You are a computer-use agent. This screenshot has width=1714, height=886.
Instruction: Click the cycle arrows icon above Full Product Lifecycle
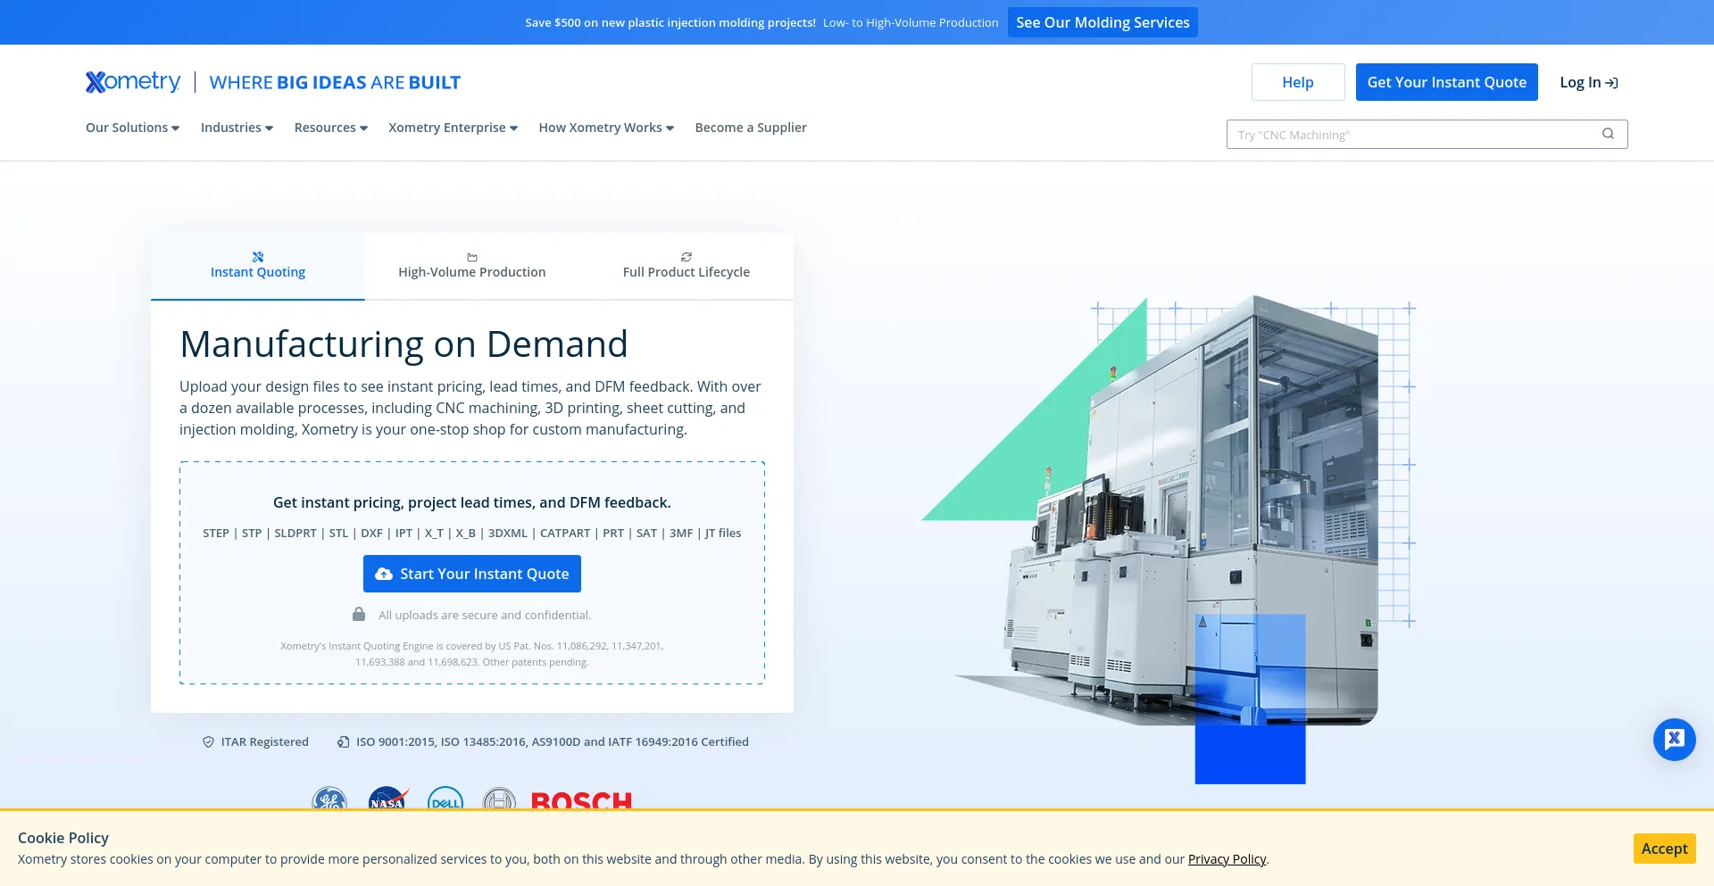(x=686, y=256)
